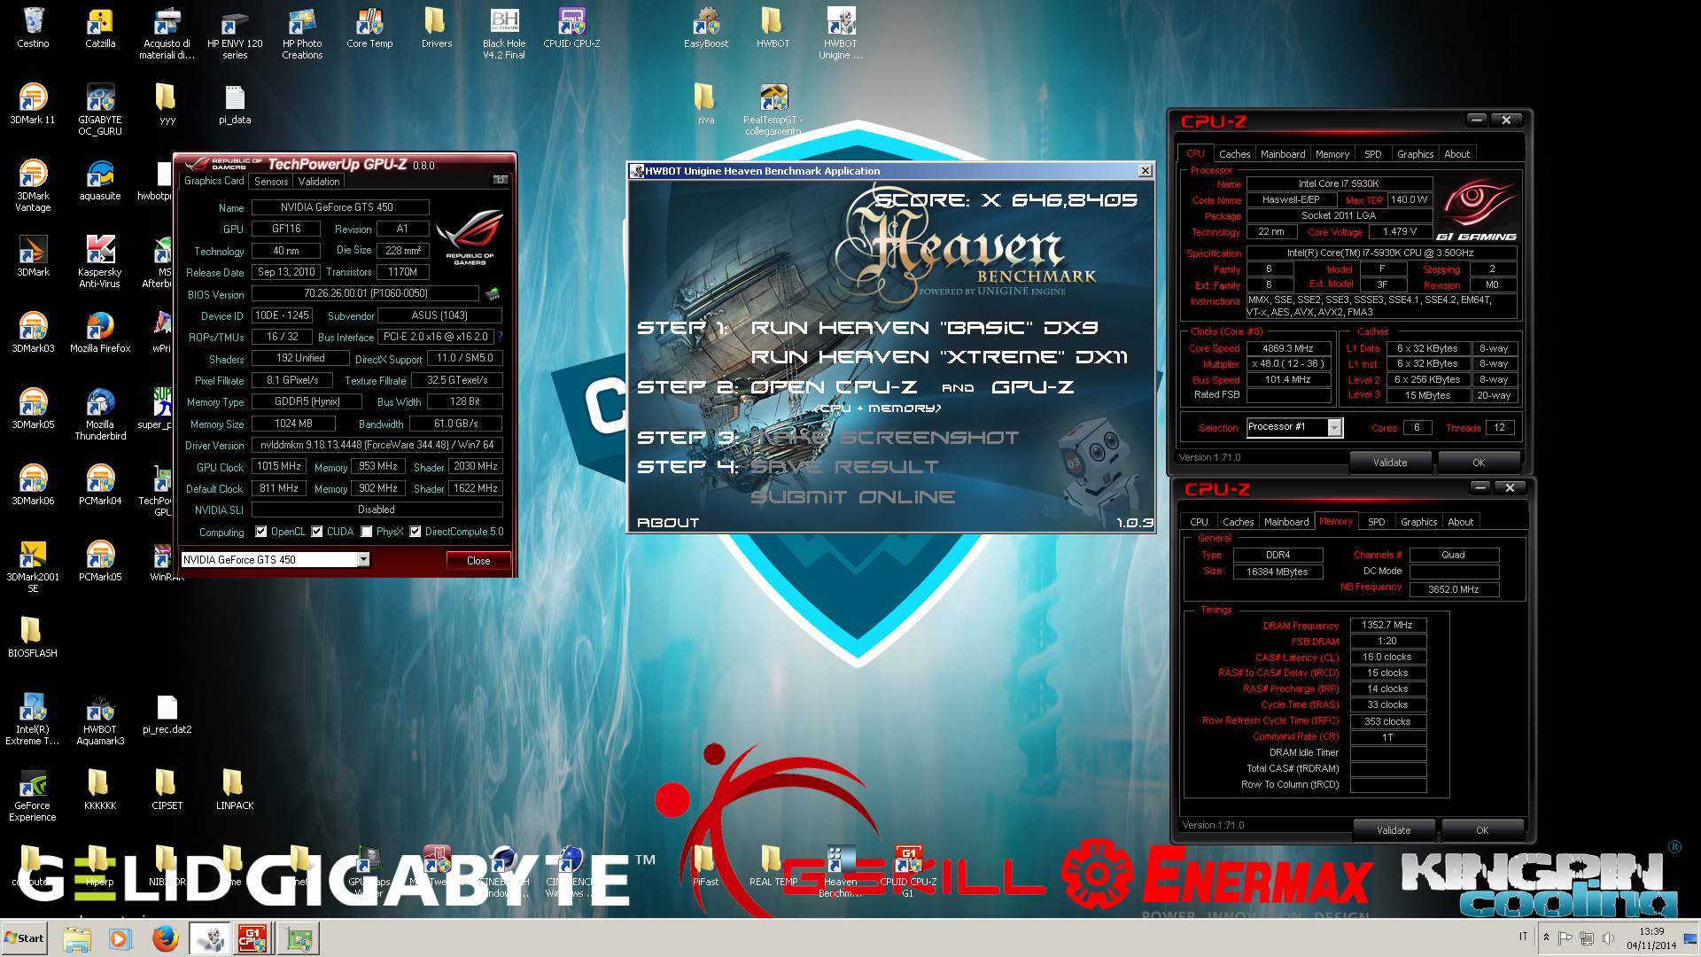Screen dimensions: 1701x957
Task: Click ABOUT in the Heaven benchmark window
Action: (668, 523)
